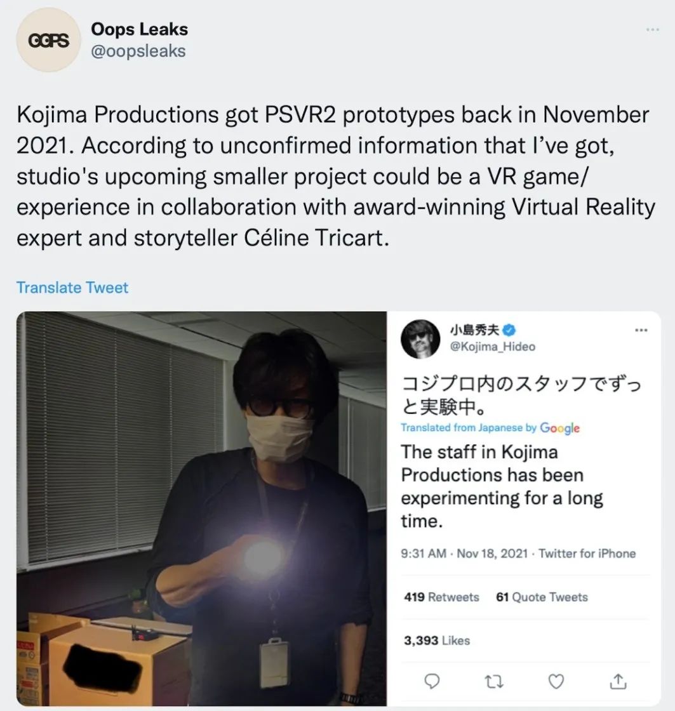Click the Oops Leaks profile avatar
675x711 pixels.
[47, 39]
